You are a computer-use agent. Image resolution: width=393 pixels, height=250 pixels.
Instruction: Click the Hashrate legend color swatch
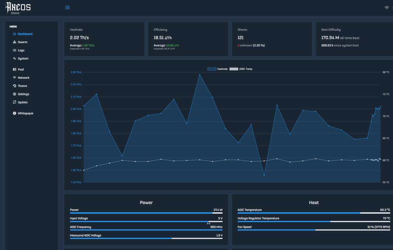(x=212, y=69)
